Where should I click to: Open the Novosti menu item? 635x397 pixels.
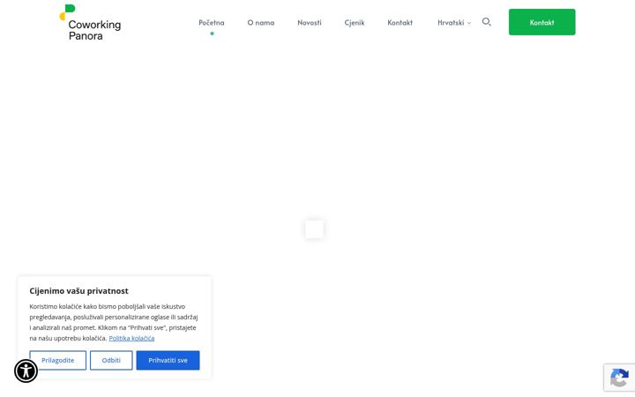(310, 23)
